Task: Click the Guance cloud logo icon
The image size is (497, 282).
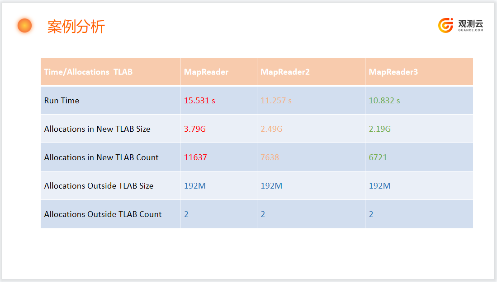Action: point(445,25)
